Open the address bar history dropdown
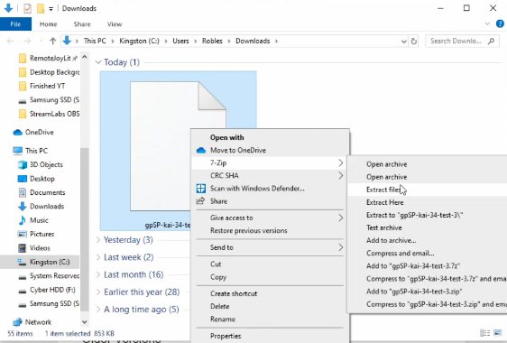The width and height of the screenshot is (507, 343). 403,42
